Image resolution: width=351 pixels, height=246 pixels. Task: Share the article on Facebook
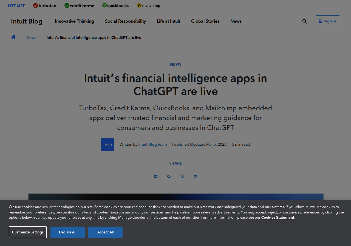pyautogui.click(x=169, y=176)
